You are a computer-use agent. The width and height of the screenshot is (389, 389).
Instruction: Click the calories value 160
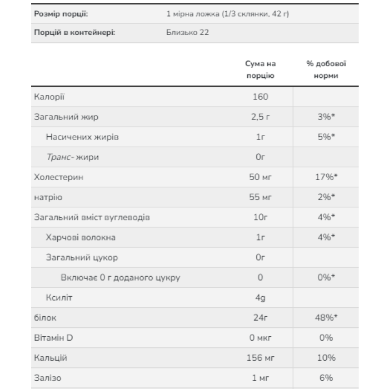coord(261,97)
